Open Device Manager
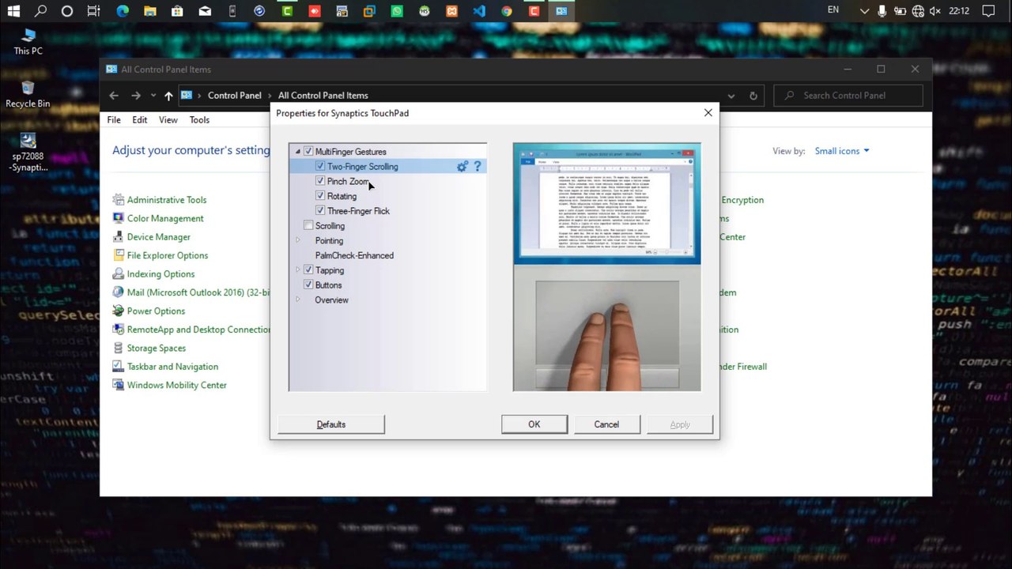Screen dimensions: 1012x569 pyautogui.click(x=159, y=237)
